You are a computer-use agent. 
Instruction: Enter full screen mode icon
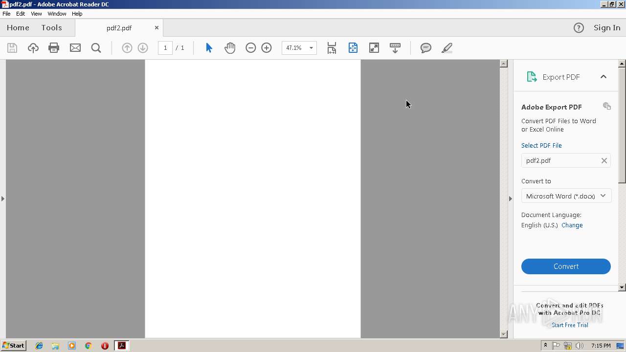tap(374, 48)
